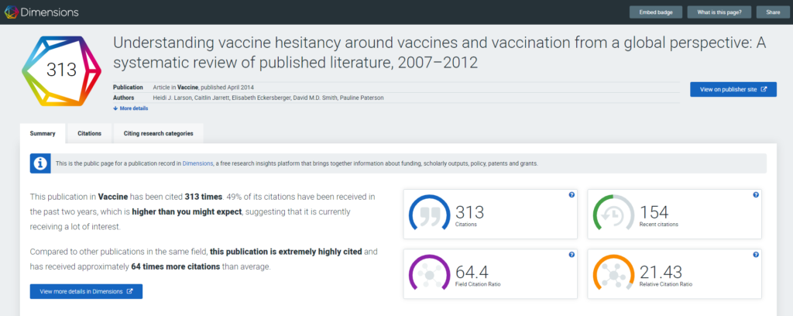This screenshot has height=316, width=793.
Task: Follow the Dimensions link in info banner
Action: pyautogui.click(x=197, y=164)
